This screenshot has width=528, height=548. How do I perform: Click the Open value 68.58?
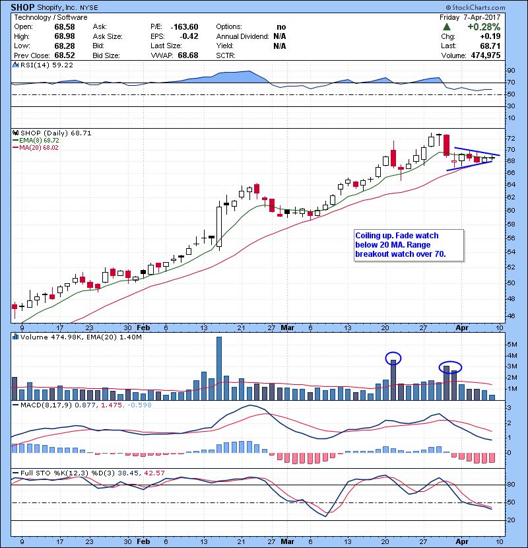pos(64,27)
